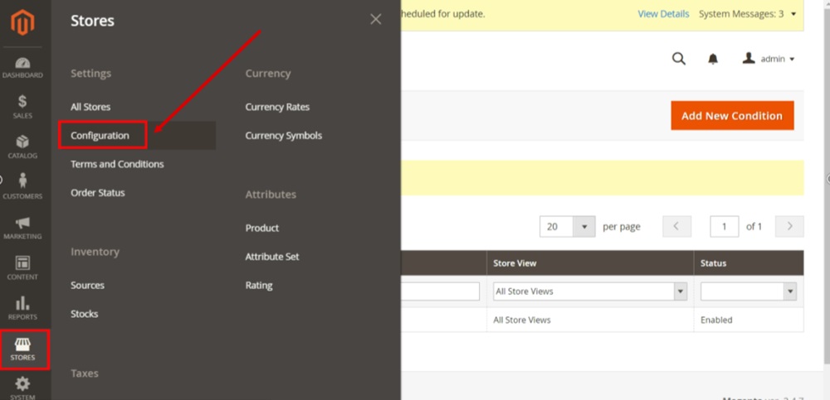Follow the View Details link
The image size is (830, 400).
click(663, 14)
